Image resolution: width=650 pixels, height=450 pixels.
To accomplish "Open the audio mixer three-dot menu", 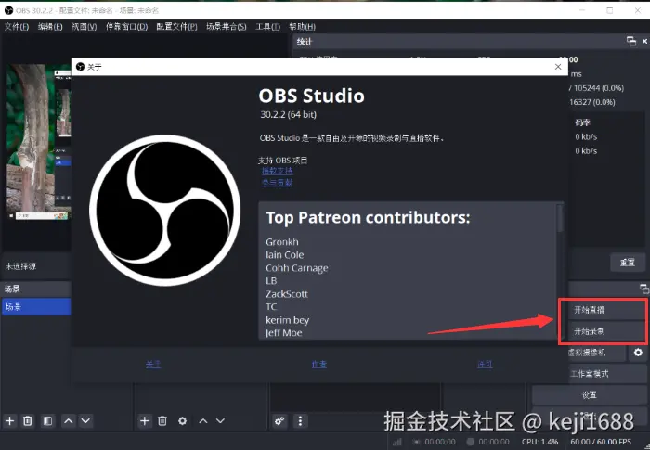I will click(300, 421).
